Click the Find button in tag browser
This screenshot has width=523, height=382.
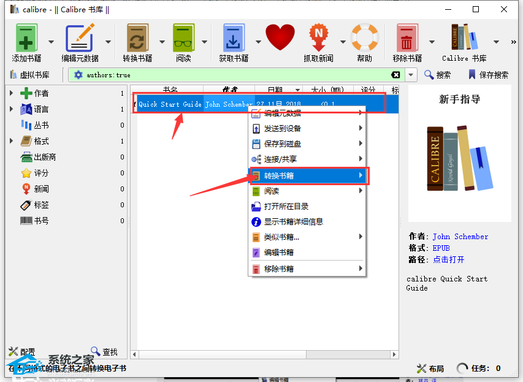[x=104, y=351]
